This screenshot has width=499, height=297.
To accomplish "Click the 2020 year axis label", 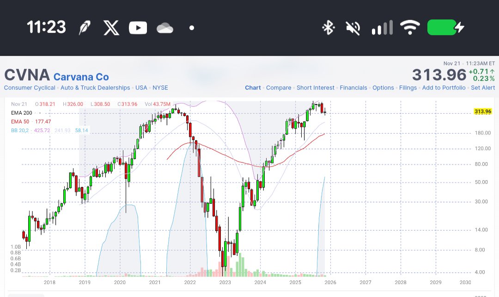I will [x=120, y=282].
